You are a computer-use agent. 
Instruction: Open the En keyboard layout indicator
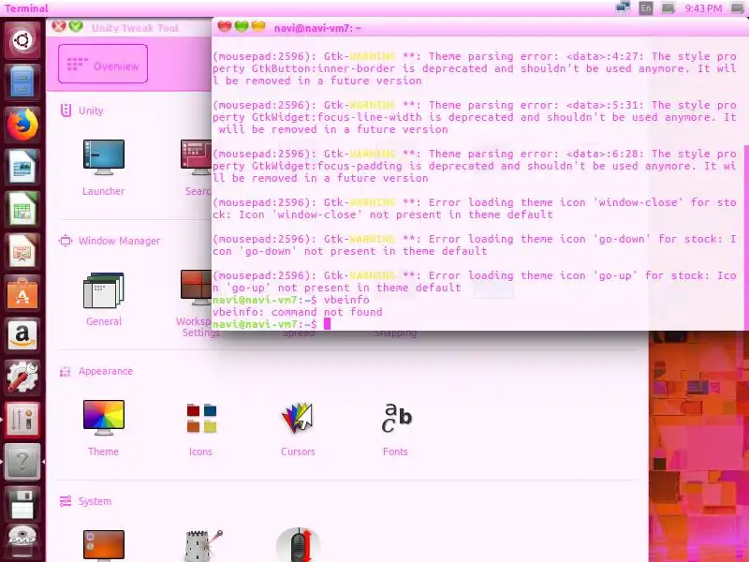(645, 8)
